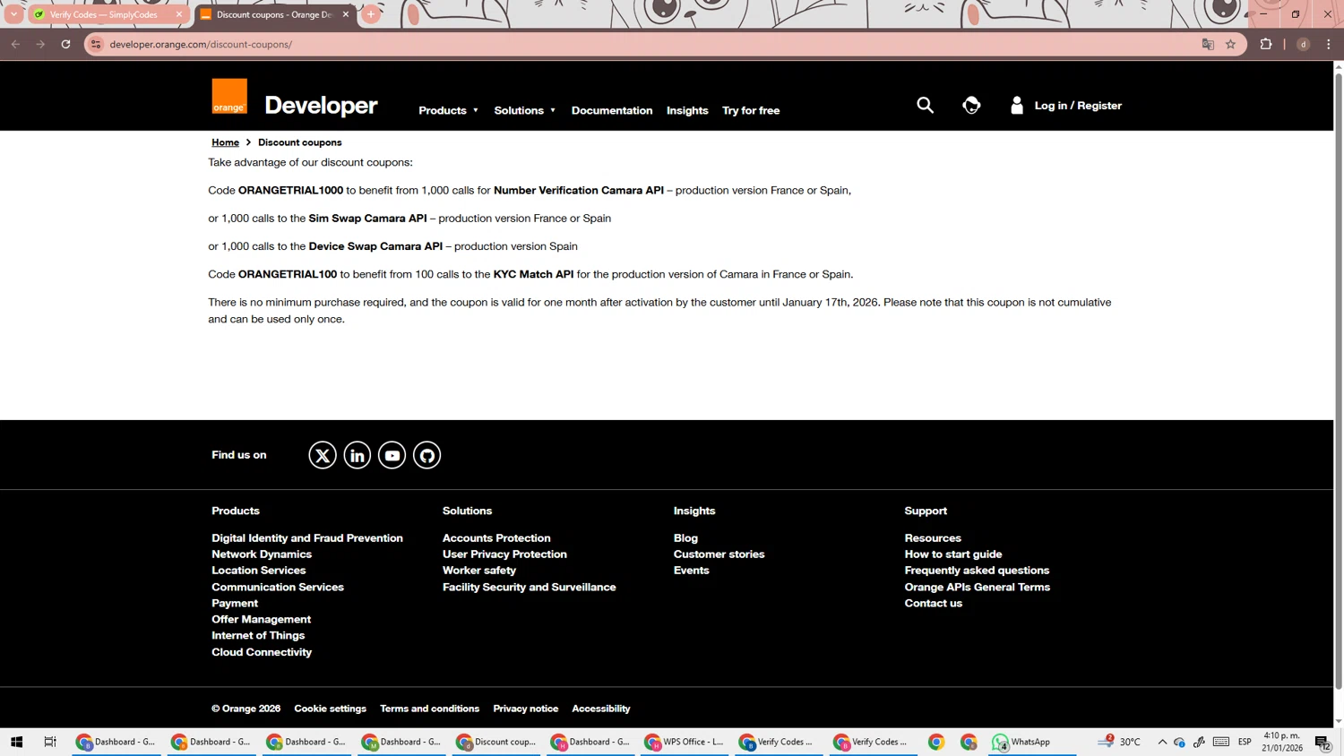Screen dimensions: 1344x756
Task: Open the Documentation menu item
Action: click(x=612, y=110)
